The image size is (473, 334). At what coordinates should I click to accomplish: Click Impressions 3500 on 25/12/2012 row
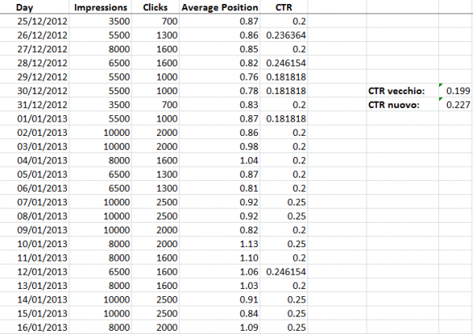[x=100, y=21]
